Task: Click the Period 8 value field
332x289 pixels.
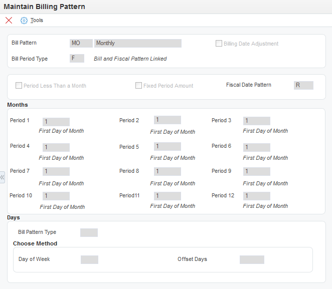Action: click(168, 171)
